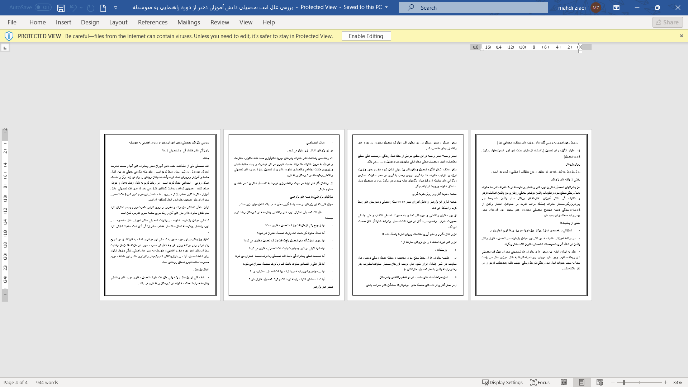Switch to Read Mode view icon
688x387 pixels.
pyautogui.click(x=564, y=382)
